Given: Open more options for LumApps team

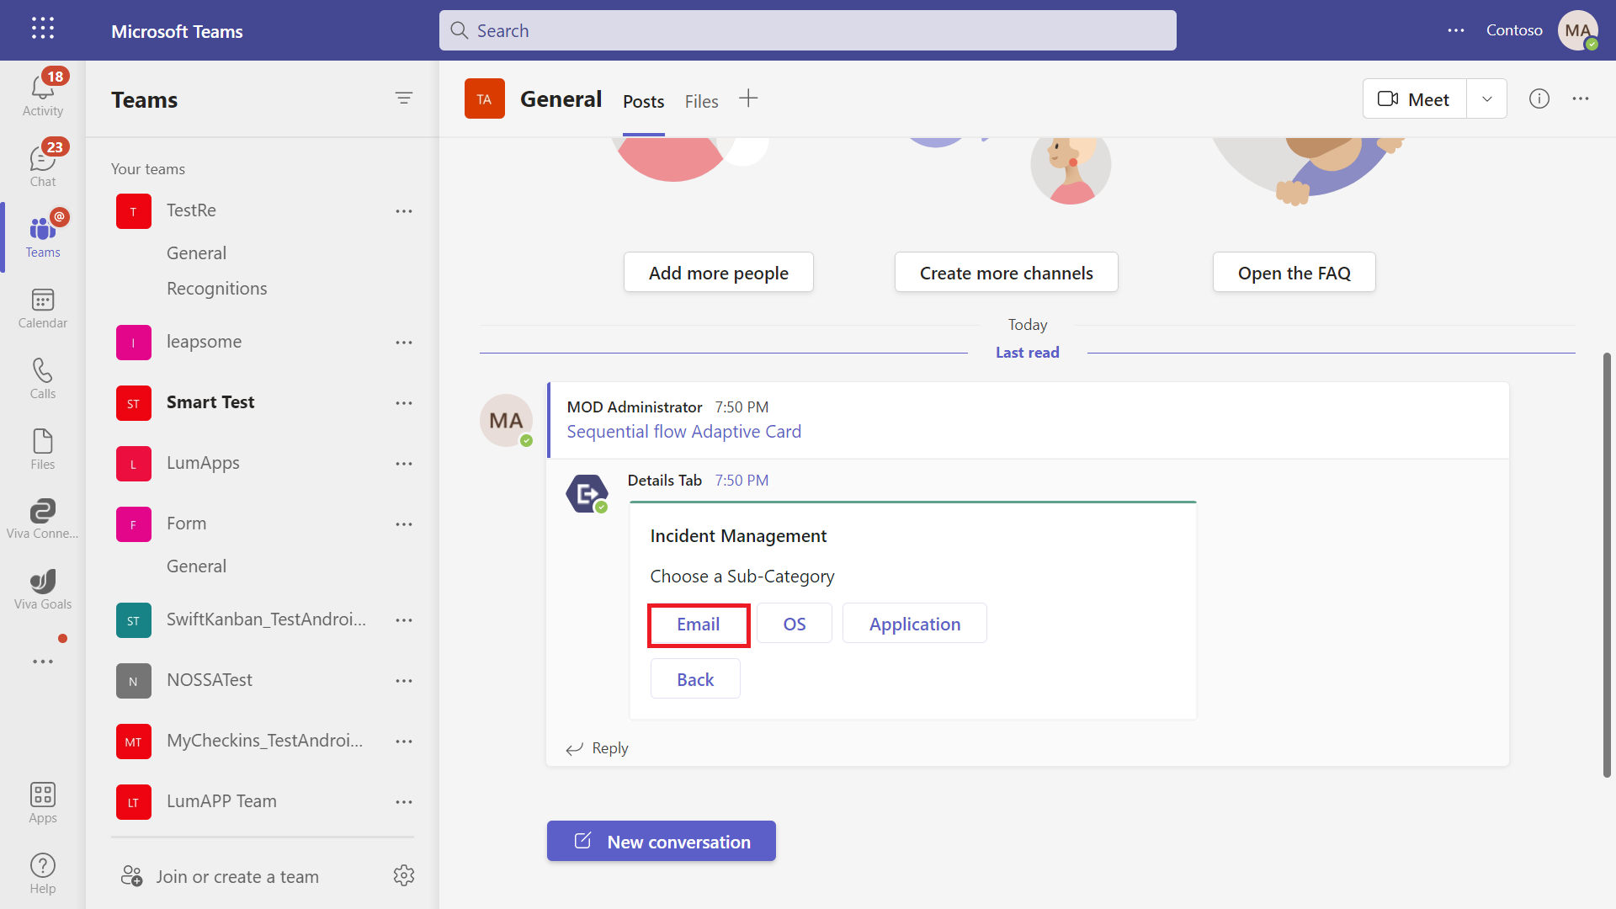Looking at the screenshot, I should coord(404,464).
